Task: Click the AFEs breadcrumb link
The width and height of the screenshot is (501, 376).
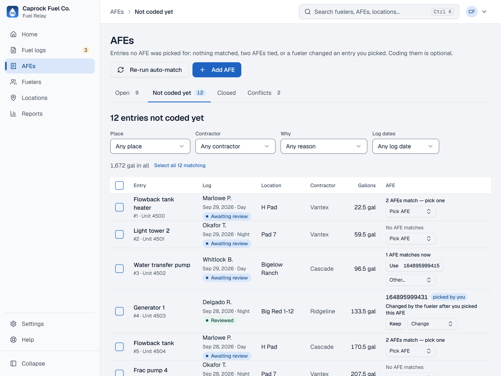Action: pyautogui.click(x=117, y=12)
